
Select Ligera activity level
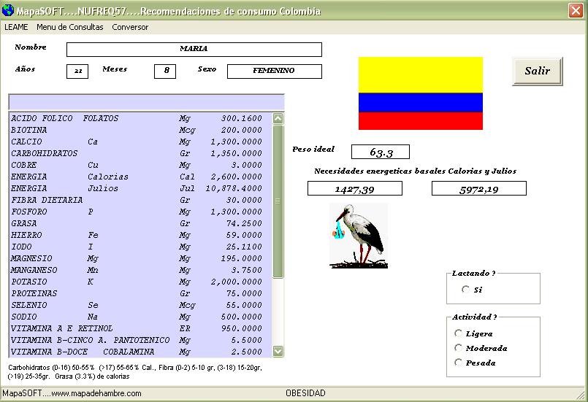click(x=459, y=333)
